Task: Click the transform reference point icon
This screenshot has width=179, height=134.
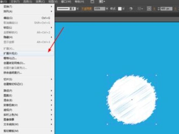Action: 149,9
